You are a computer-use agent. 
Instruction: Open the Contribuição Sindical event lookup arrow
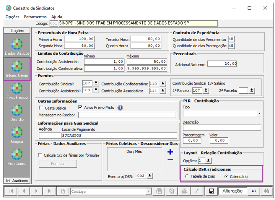point(96,83)
